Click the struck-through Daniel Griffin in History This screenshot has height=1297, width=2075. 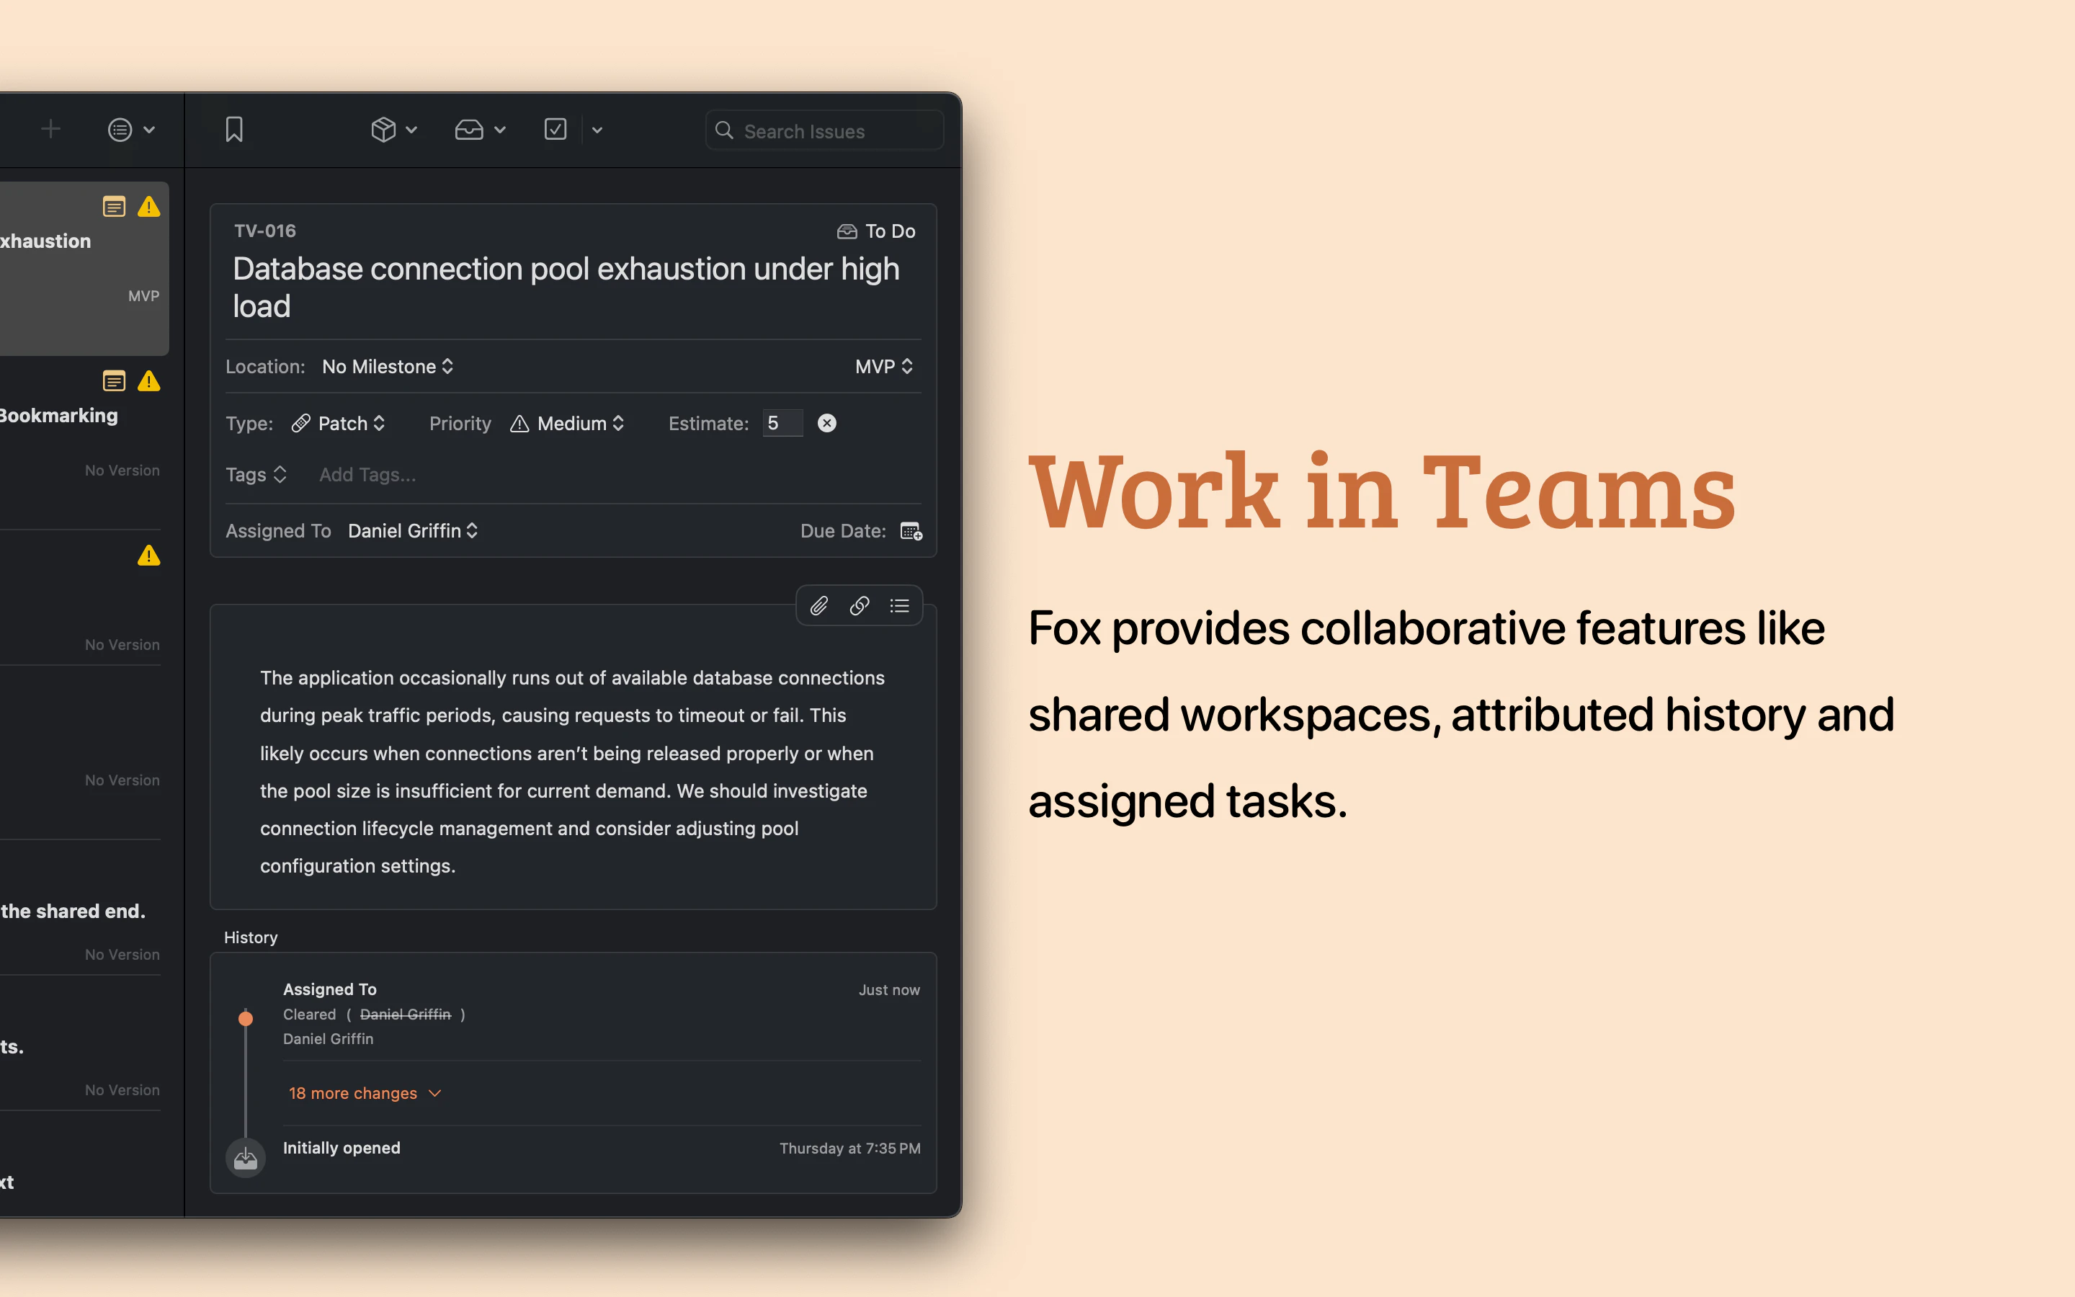click(406, 1014)
